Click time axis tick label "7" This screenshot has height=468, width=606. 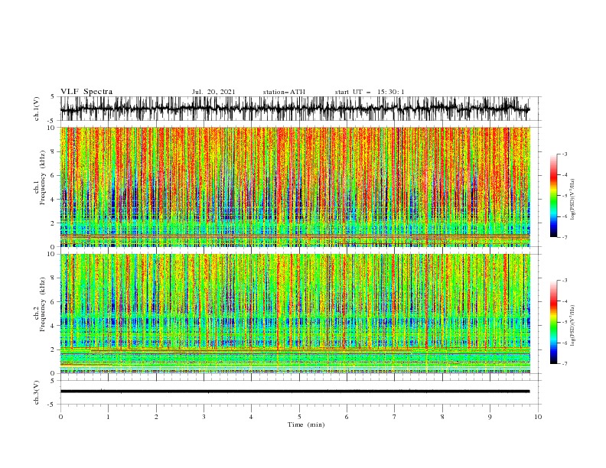(395, 417)
